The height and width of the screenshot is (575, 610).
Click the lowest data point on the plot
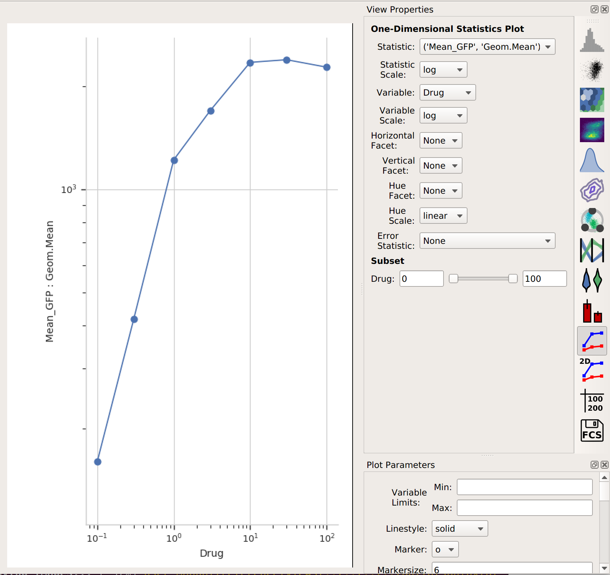tap(98, 462)
